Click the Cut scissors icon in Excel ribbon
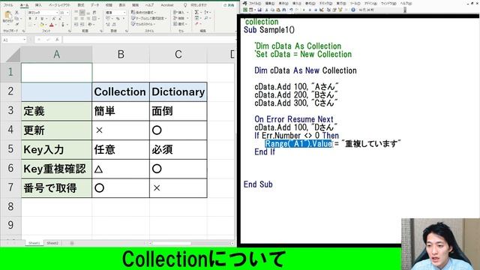 pos(17,13)
